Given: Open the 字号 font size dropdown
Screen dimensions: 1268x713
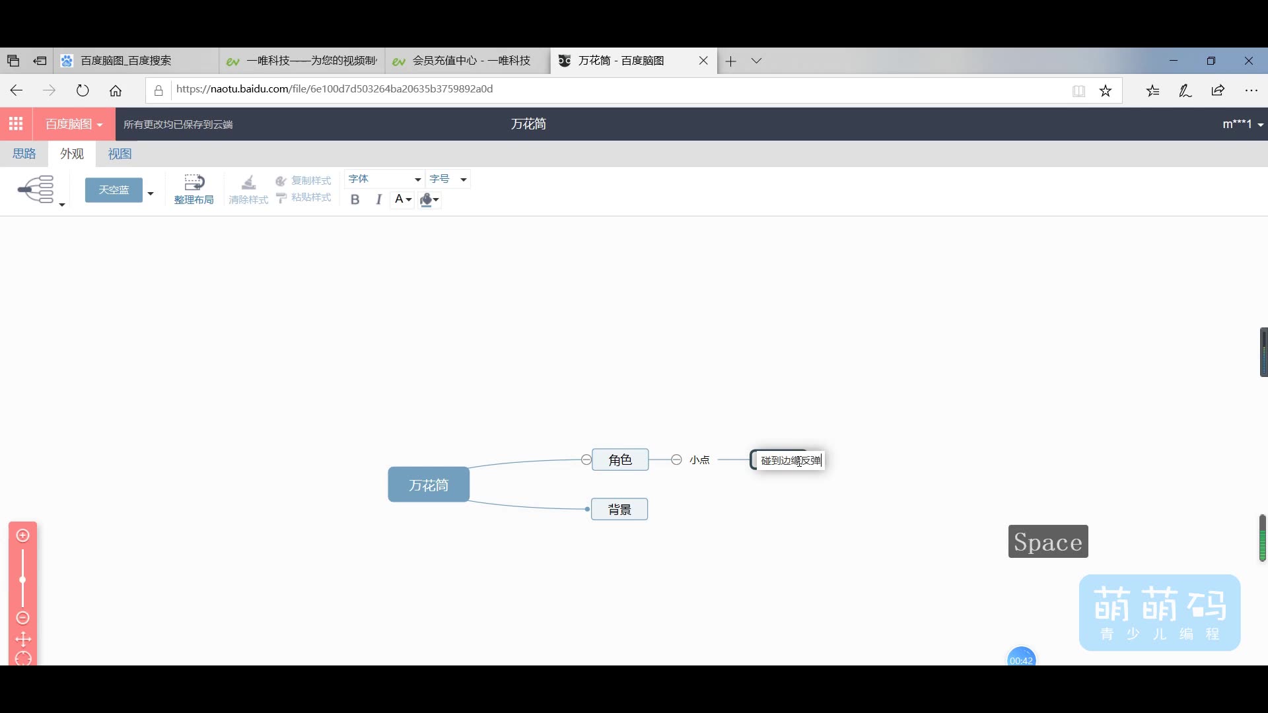Looking at the screenshot, I should click(x=448, y=180).
